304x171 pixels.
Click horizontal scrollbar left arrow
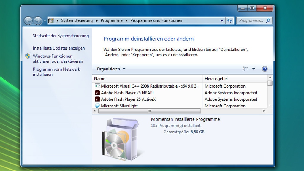point(95,111)
